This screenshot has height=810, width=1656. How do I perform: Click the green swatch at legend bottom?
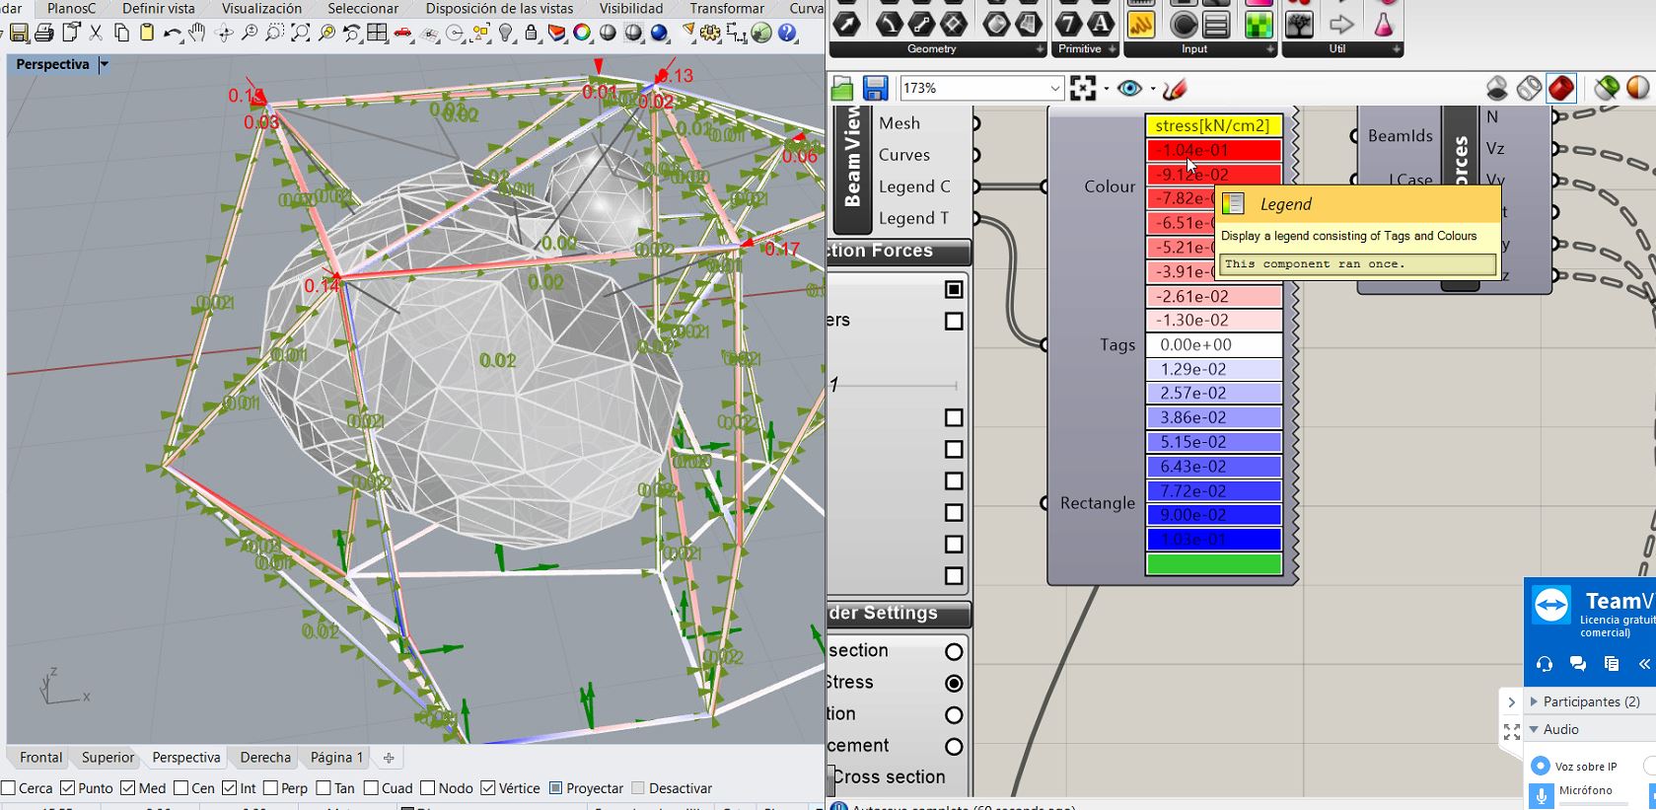pyautogui.click(x=1213, y=564)
